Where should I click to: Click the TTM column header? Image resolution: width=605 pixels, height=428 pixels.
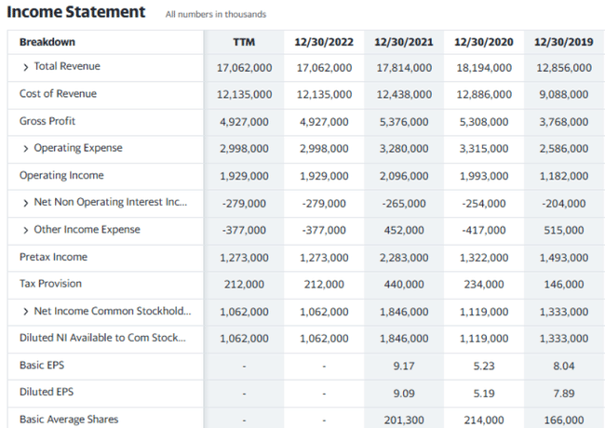tap(244, 43)
